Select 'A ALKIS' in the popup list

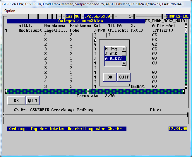click(x=113, y=58)
